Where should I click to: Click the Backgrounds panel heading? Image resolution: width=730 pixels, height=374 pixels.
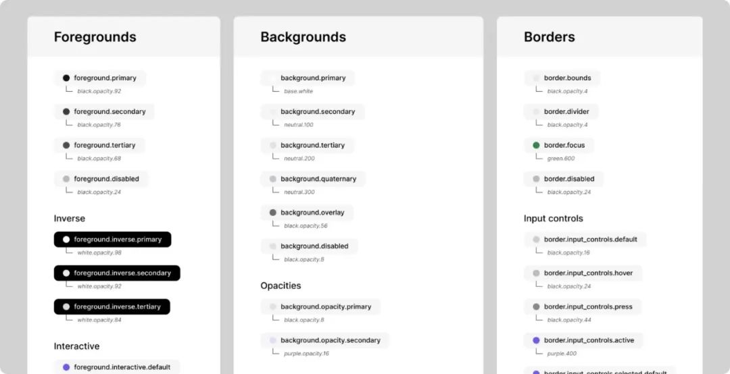click(x=303, y=37)
